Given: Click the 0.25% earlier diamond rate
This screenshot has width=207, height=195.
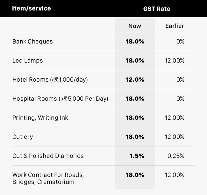Looking at the screenshot, I should click(x=176, y=156).
